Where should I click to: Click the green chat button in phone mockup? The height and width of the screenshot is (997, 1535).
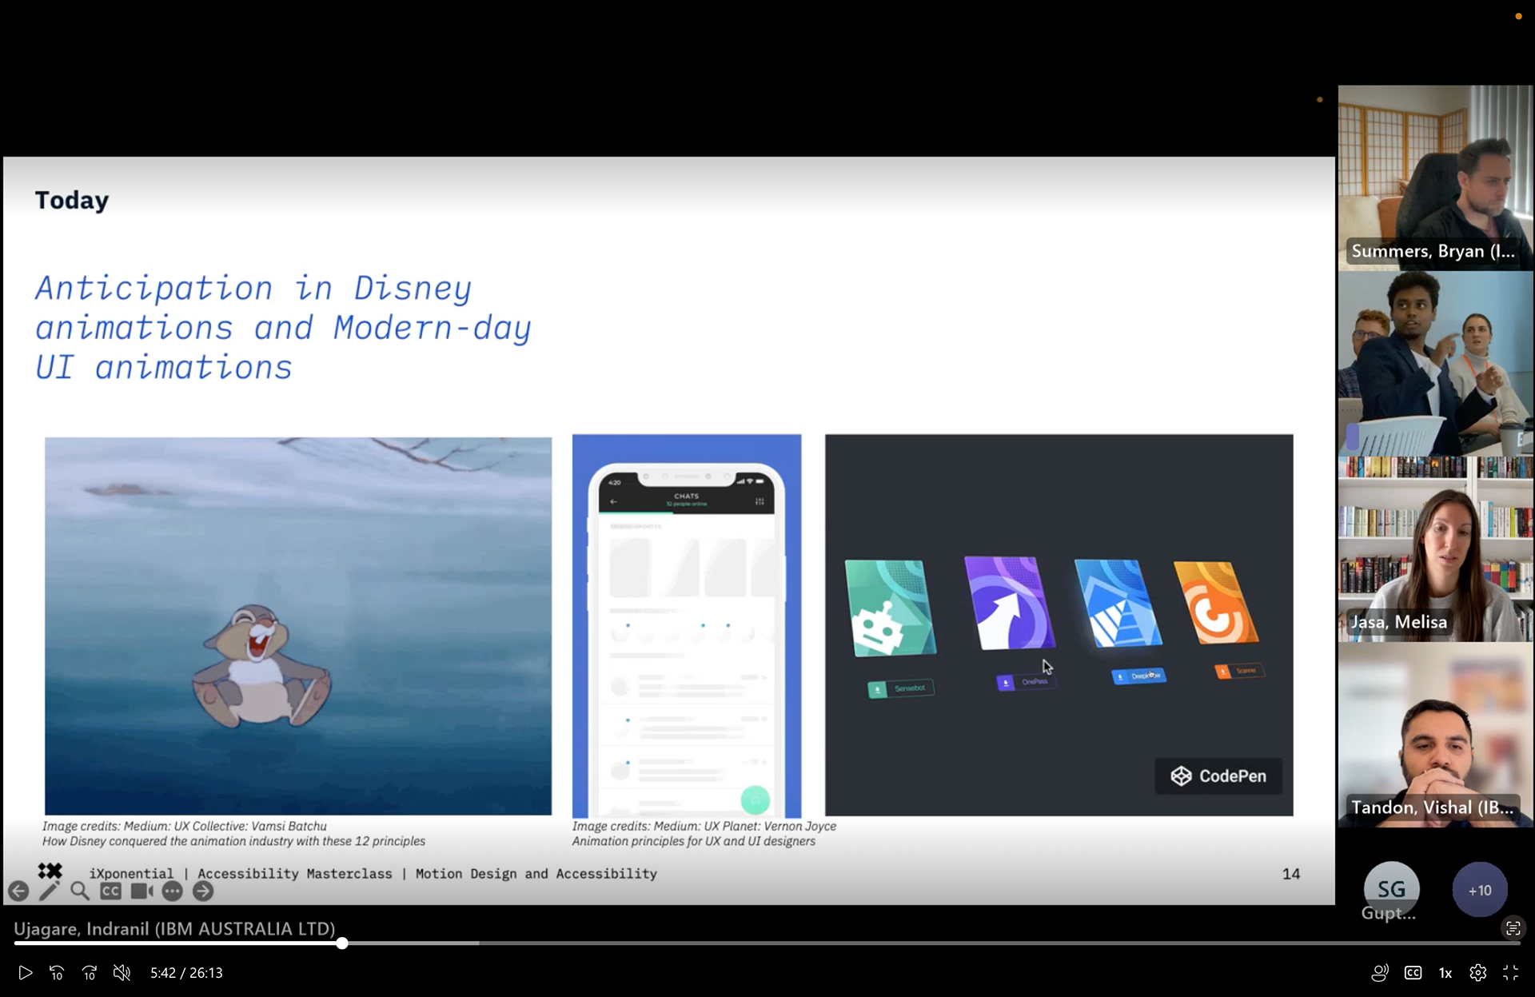coord(756,800)
